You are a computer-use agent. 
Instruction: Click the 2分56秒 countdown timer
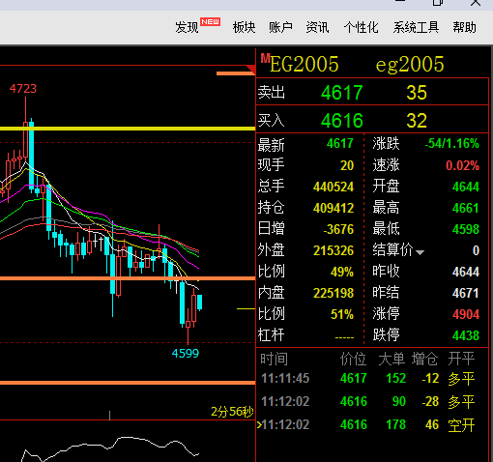(232, 412)
